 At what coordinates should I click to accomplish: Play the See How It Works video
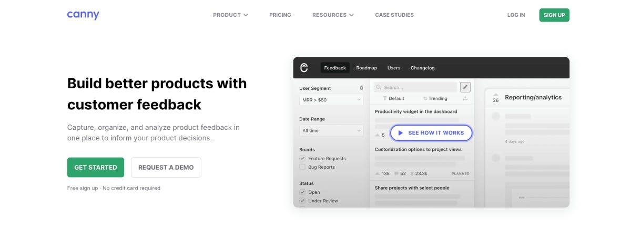[431, 133]
